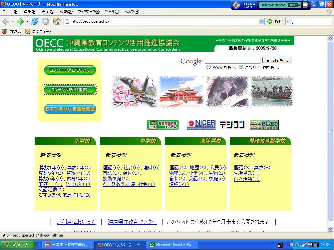The width and height of the screenshot is (334, 250).
Task: Click the Google 検索 button
Action: [x=277, y=60]
